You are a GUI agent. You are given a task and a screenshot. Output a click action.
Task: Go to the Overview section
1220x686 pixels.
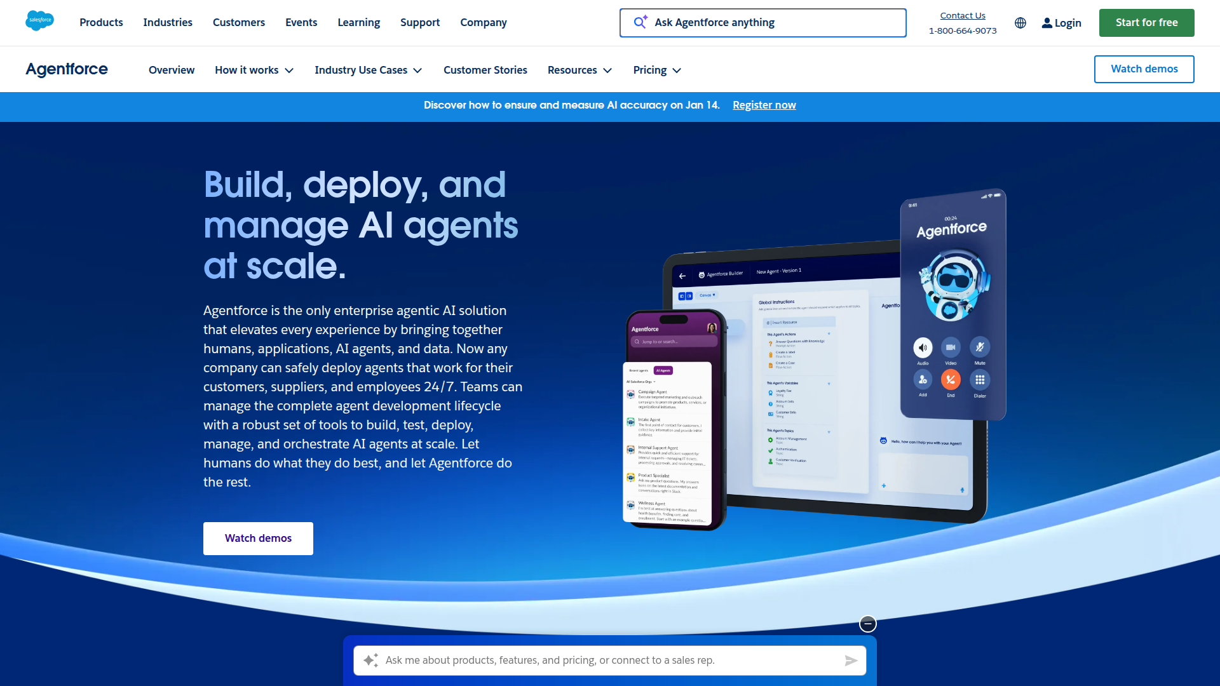172,70
